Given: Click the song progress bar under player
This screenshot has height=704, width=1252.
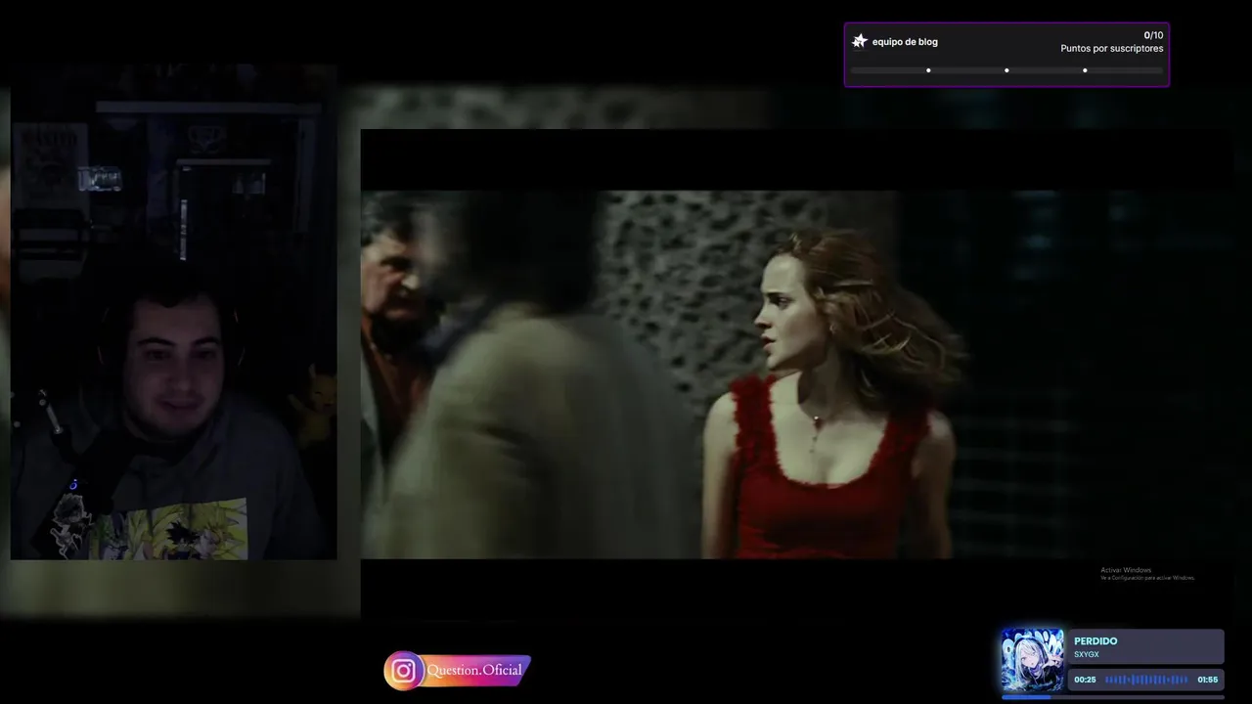Looking at the screenshot, I should point(1113,697).
